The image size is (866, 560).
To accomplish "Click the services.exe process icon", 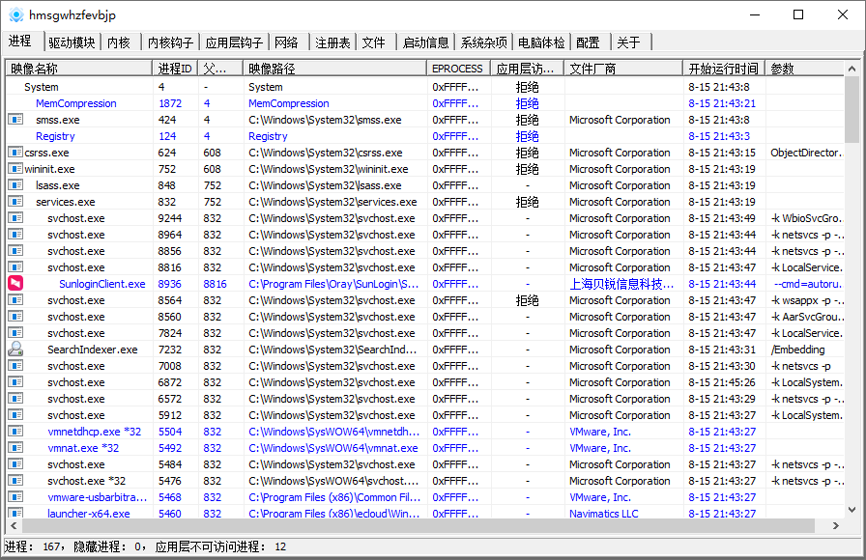I will pos(15,202).
